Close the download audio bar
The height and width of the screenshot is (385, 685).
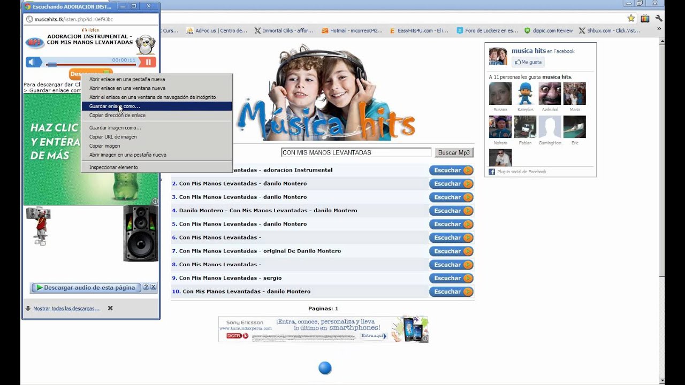tap(153, 288)
